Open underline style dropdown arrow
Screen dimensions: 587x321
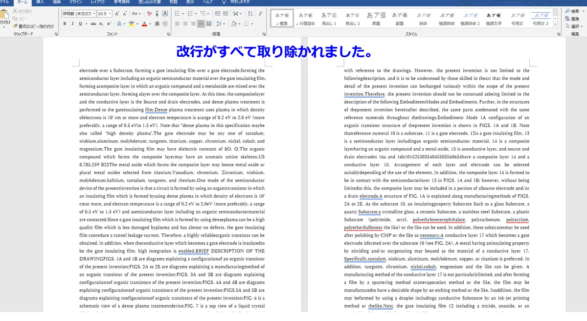point(86,23)
